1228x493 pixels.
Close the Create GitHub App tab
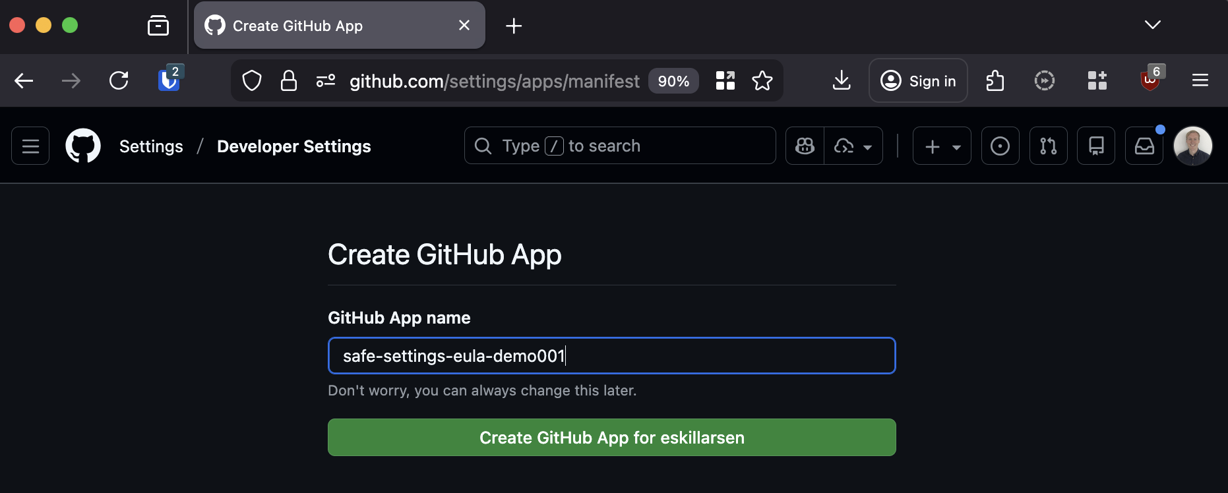[464, 25]
